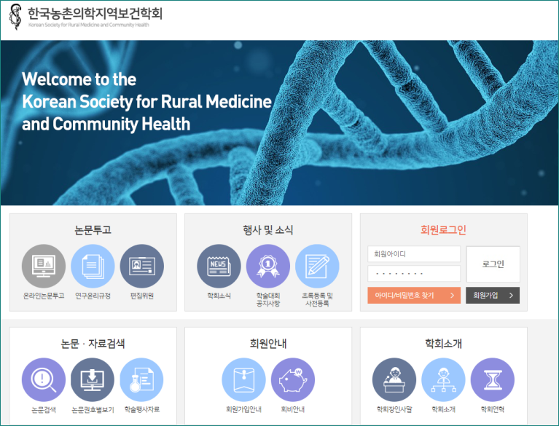Click the 학회소식 label
The width and height of the screenshot is (559, 426).
click(219, 296)
